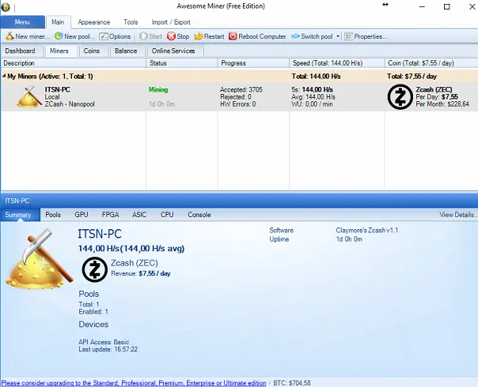Restart the miner using the Restart icon
478x387 pixels.
pos(198,36)
